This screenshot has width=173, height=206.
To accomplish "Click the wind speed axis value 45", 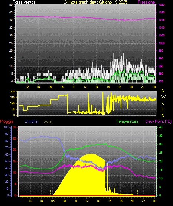I will click(11, 12).
